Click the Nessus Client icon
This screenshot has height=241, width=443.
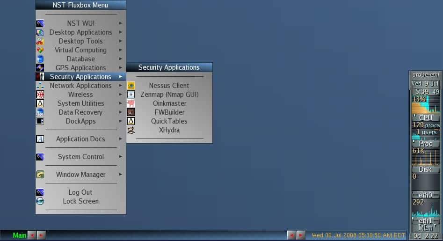click(131, 86)
